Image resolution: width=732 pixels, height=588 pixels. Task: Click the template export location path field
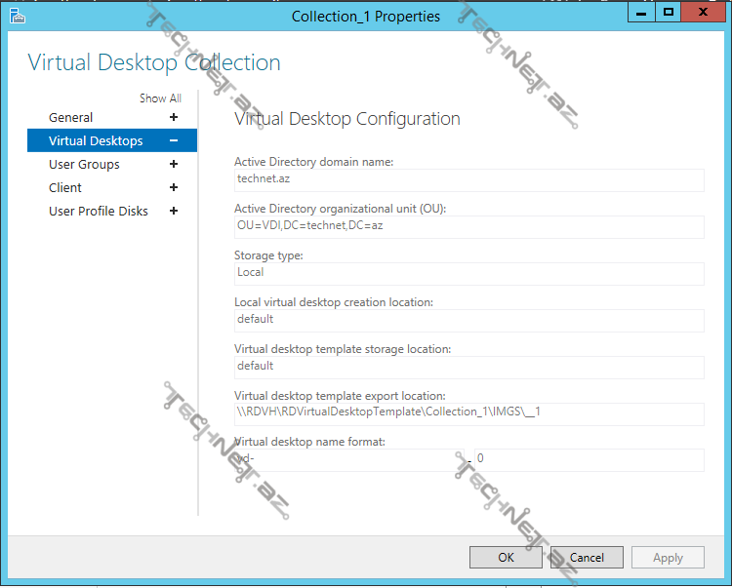pyautogui.click(x=468, y=412)
